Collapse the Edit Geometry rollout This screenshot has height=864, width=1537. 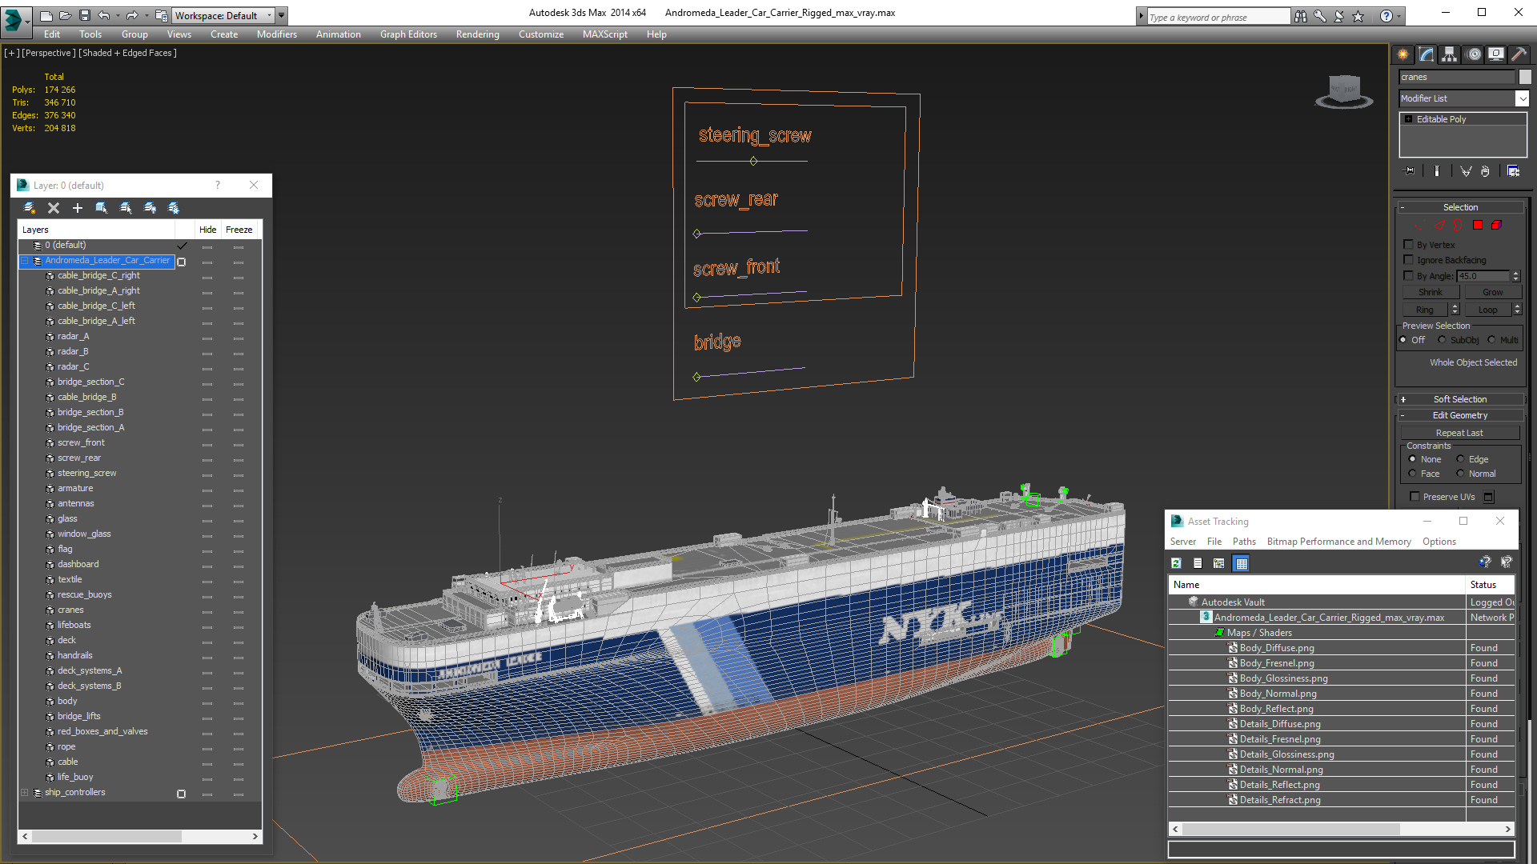click(x=1459, y=415)
